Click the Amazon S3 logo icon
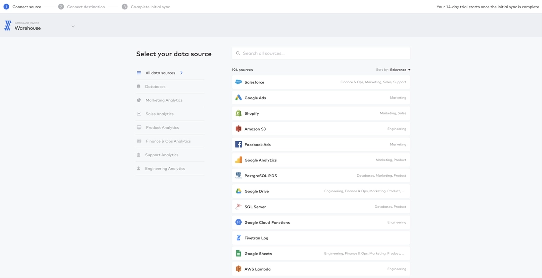Screen dimensions: 542x278 point(238,129)
